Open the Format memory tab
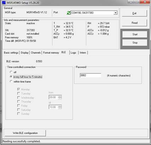 (x=51, y=53)
